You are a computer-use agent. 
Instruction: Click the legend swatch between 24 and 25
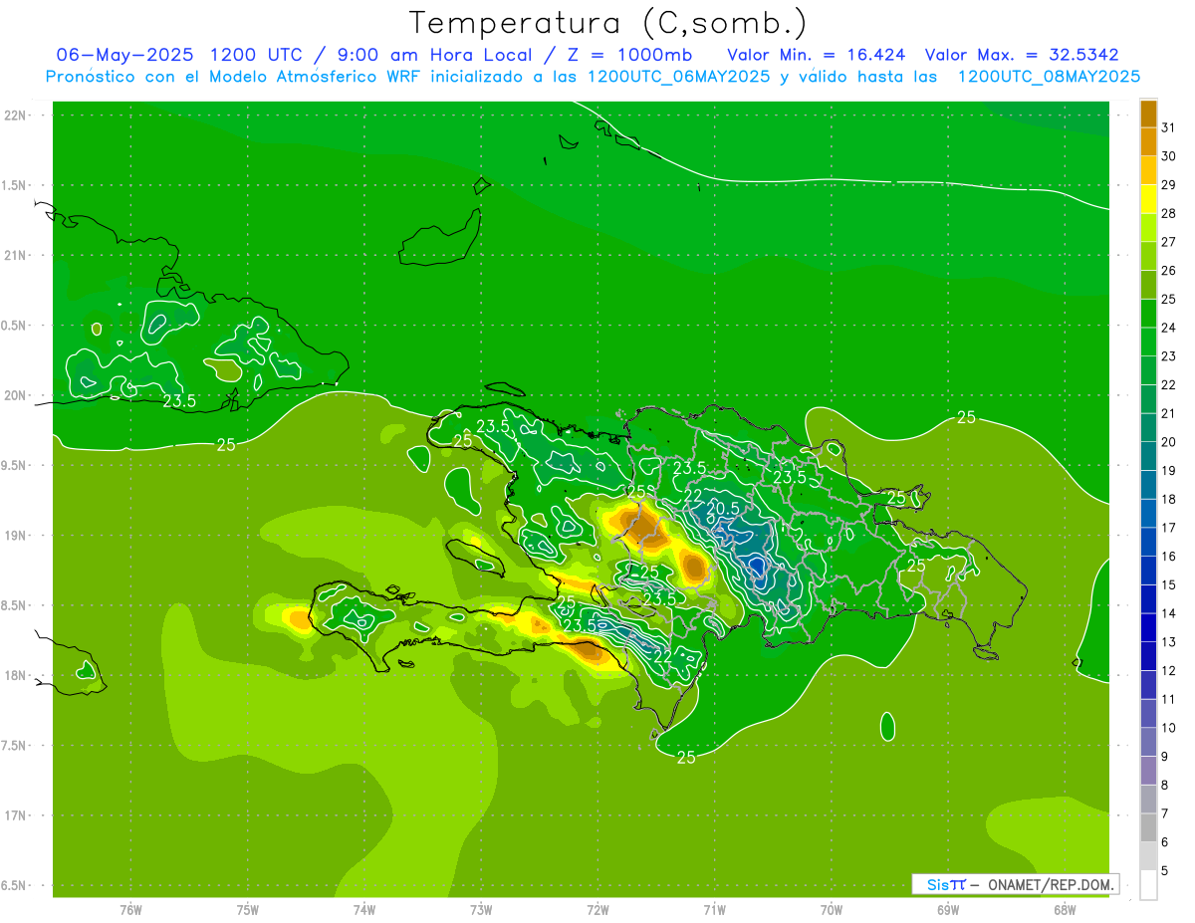pos(1148,314)
